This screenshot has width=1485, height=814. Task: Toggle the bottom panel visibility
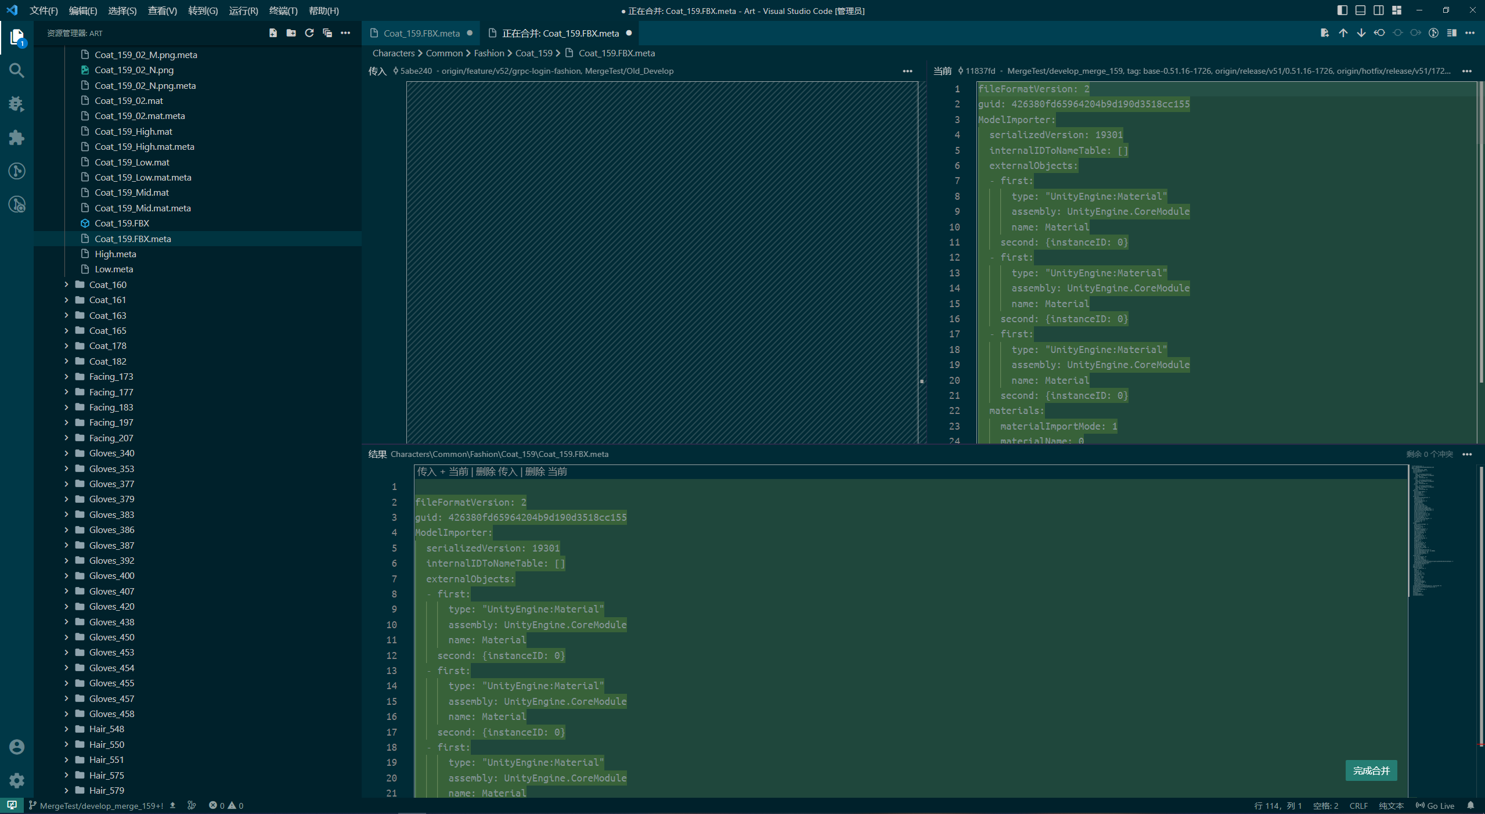point(1359,10)
